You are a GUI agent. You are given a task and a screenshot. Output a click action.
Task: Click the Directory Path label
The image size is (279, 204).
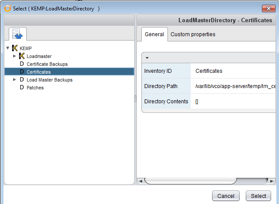(160, 86)
